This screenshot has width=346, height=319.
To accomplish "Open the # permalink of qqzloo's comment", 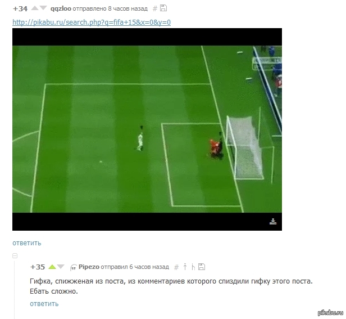I will pos(155,8).
